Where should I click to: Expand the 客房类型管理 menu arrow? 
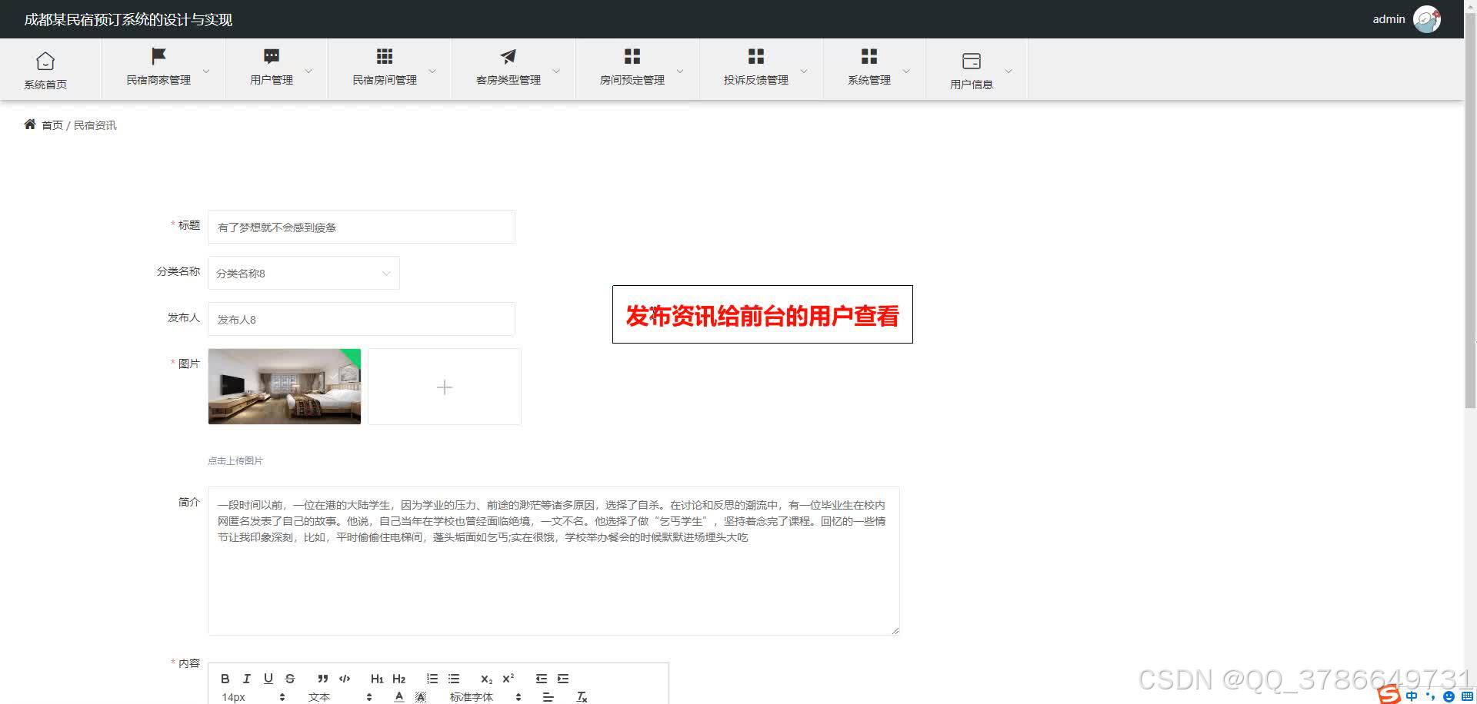pyautogui.click(x=556, y=71)
